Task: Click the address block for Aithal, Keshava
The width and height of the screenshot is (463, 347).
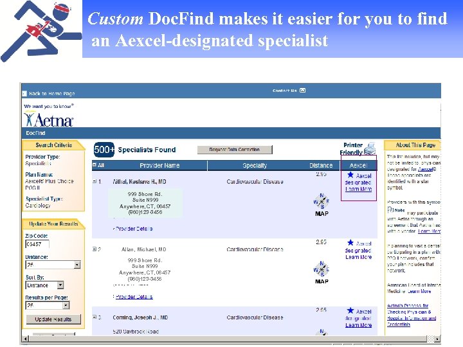Action: (x=145, y=203)
